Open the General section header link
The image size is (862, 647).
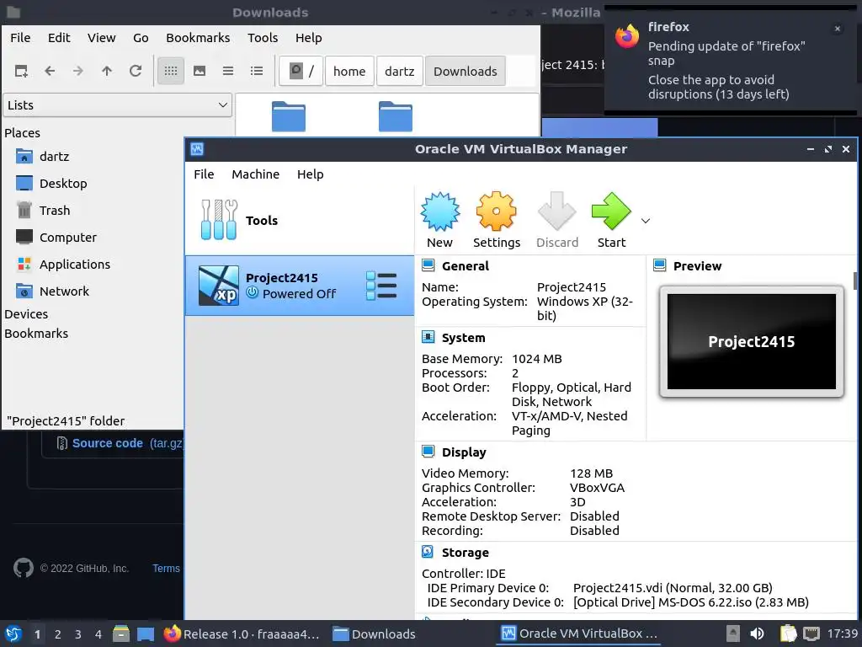click(465, 266)
